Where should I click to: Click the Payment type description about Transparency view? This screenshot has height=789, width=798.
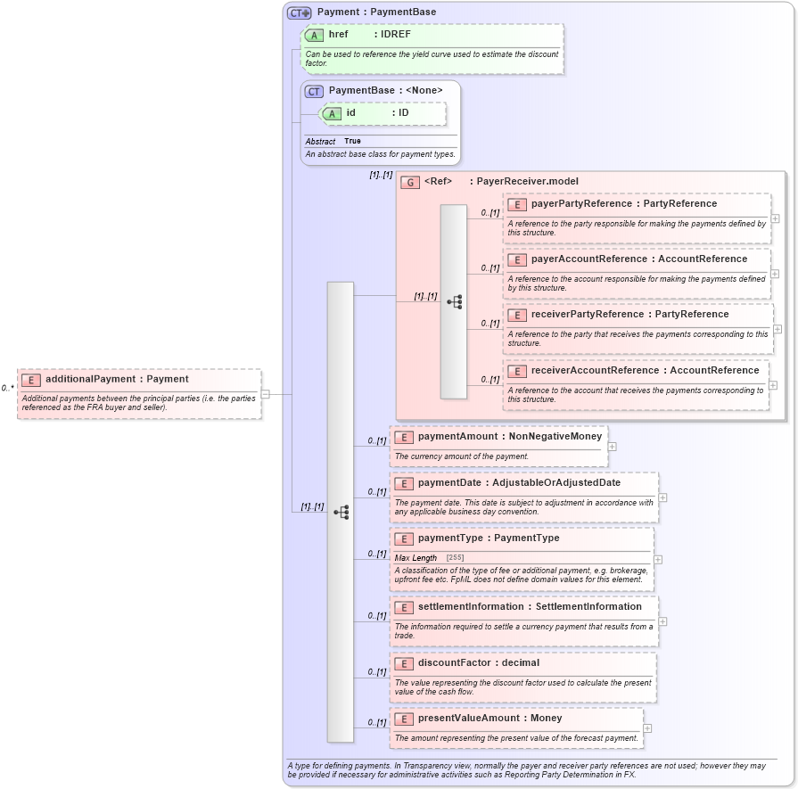point(526,769)
